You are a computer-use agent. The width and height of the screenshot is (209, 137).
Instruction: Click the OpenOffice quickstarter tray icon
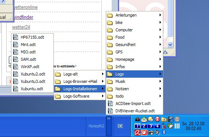171,119
